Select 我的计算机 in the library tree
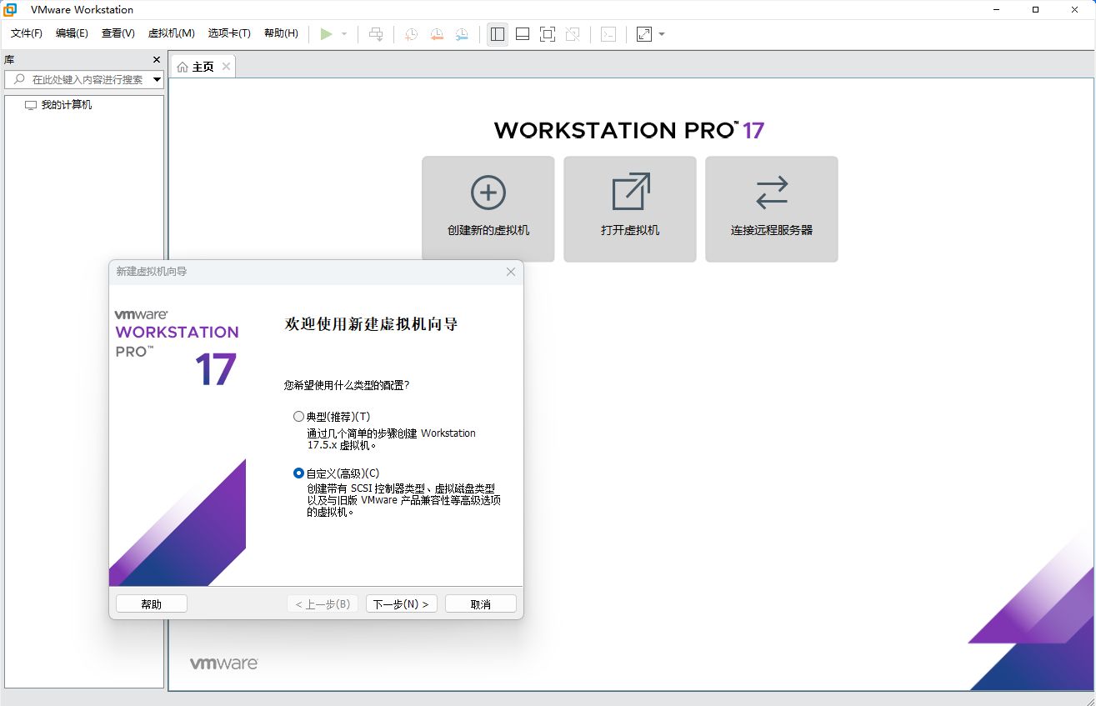Image resolution: width=1096 pixels, height=706 pixels. pos(67,105)
